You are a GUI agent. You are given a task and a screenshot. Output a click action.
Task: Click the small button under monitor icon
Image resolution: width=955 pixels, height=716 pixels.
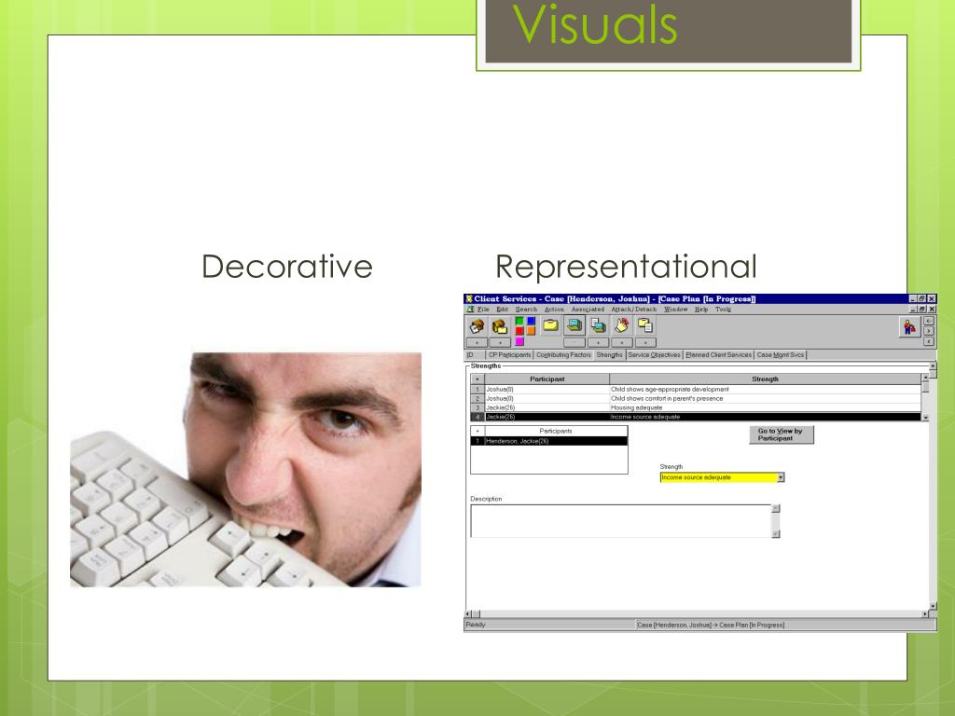click(x=574, y=343)
